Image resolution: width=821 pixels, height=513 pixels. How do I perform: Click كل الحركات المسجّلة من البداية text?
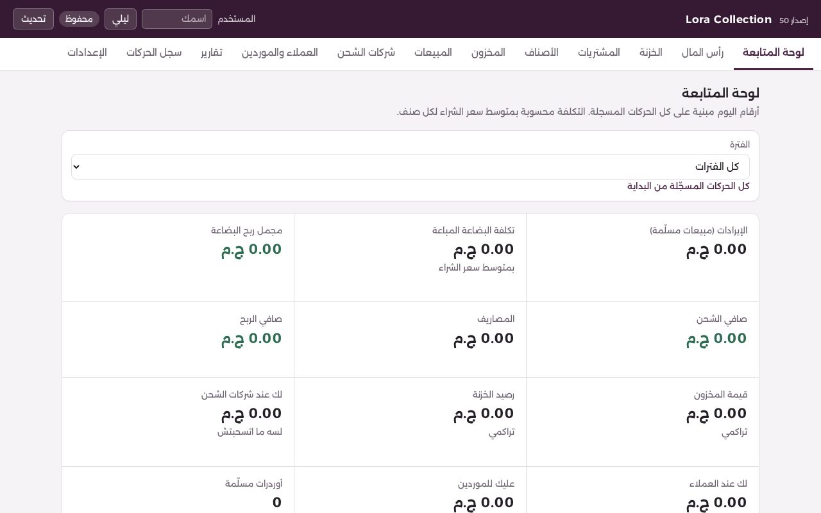688,186
